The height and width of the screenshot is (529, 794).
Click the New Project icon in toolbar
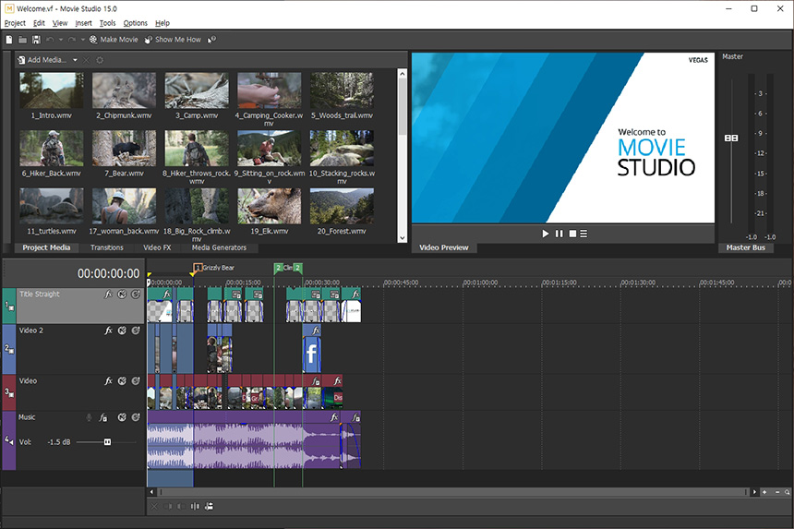[9, 40]
